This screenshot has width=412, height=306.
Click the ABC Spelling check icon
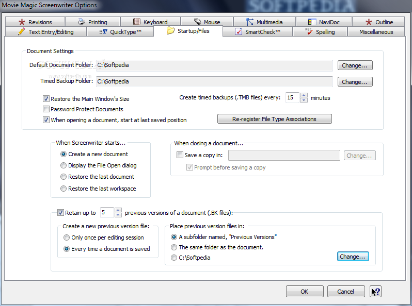click(x=309, y=31)
